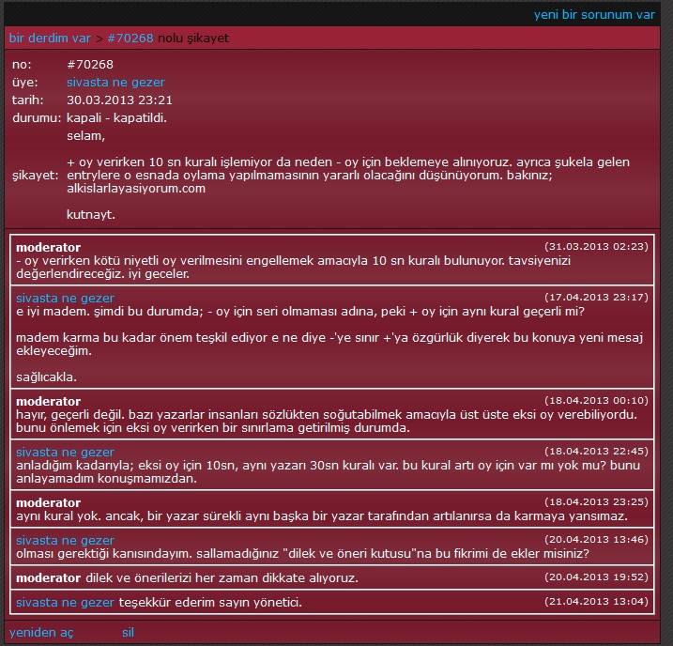Image resolution: width=673 pixels, height=646 pixels.
Task: Click the reply text starting 'olması gerektiği kanısındayım.'
Action: coord(302,554)
